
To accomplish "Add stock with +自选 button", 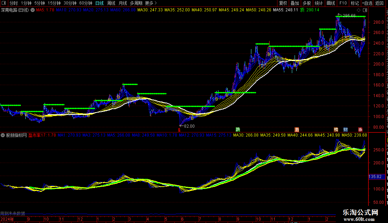I will coord(367,3).
